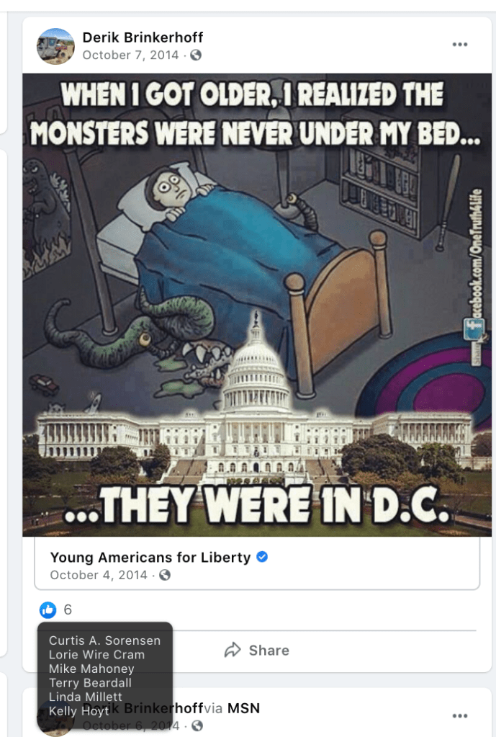
Task: Click the Share arrow icon
Action: pyautogui.click(x=233, y=650)
